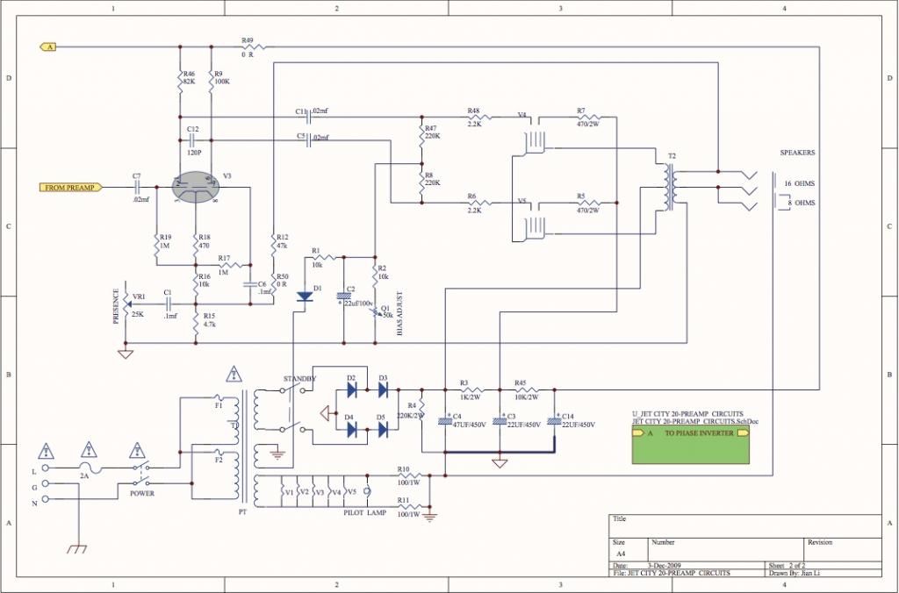Click diode D3 in the bridge rectifier
Image resolution: width=899 pixels, height=593 pixels.
click(383, 390)
